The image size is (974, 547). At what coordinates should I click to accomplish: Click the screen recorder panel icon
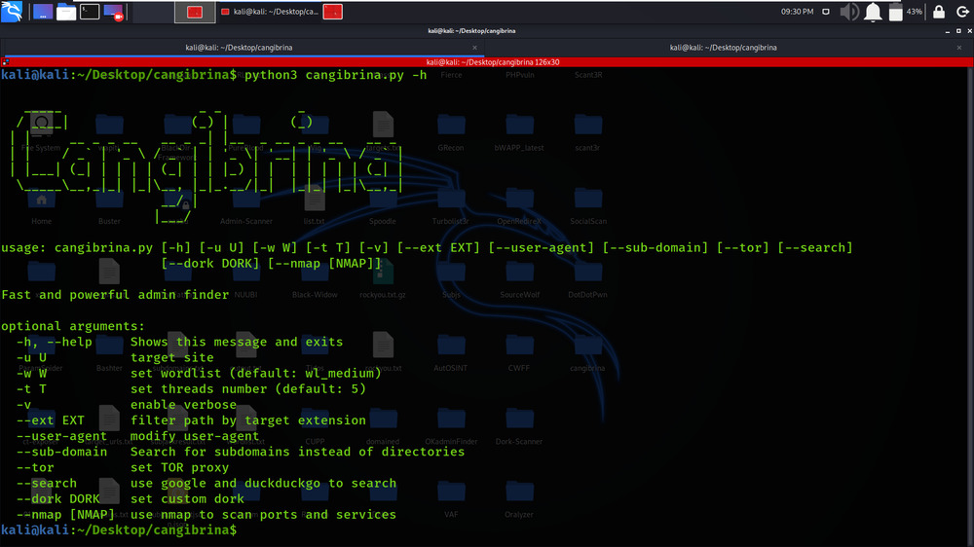[x=114, y=12]
